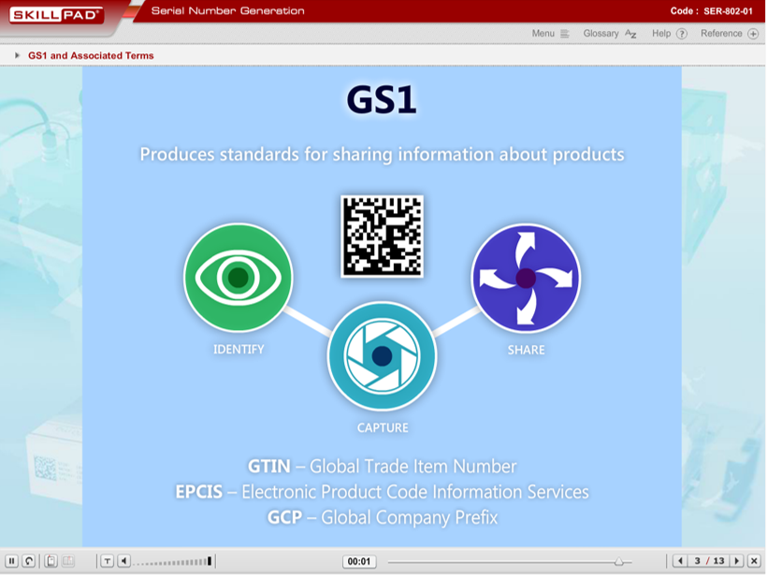The image size is (767, 575).
Task: Move the playback progress slider handle
Action: coord(619,562)
